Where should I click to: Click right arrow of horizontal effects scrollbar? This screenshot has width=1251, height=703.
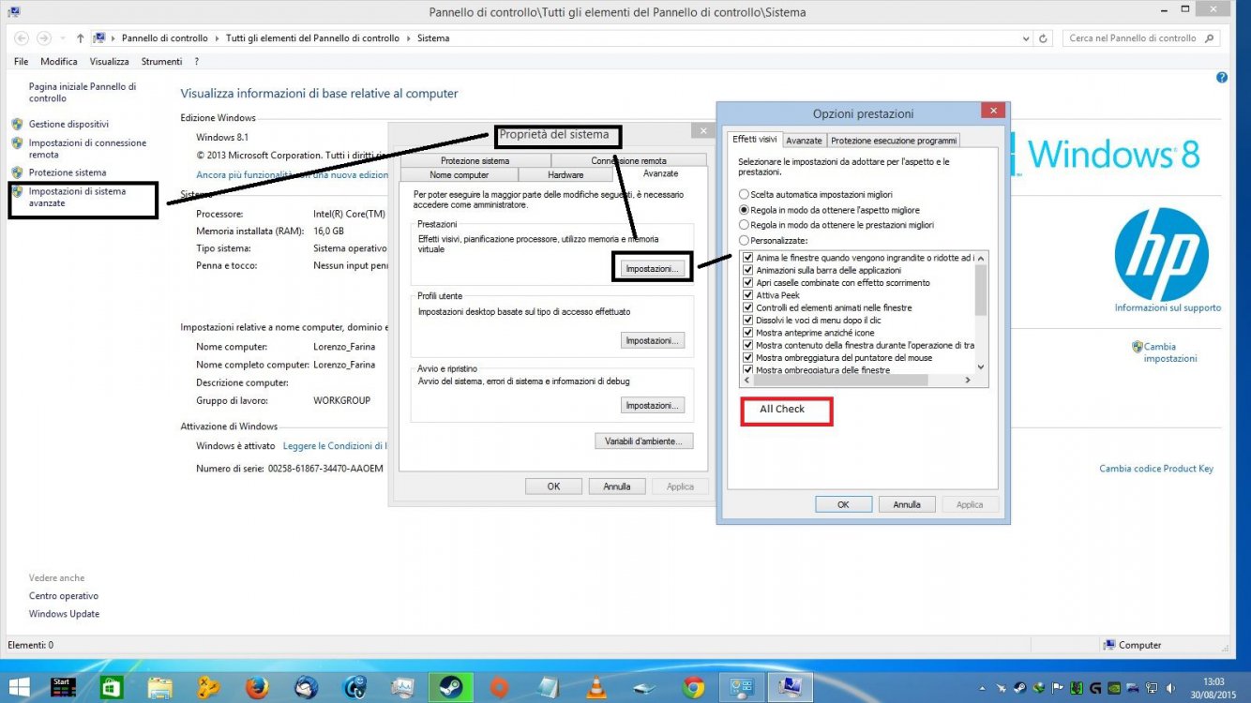point(969,381)
